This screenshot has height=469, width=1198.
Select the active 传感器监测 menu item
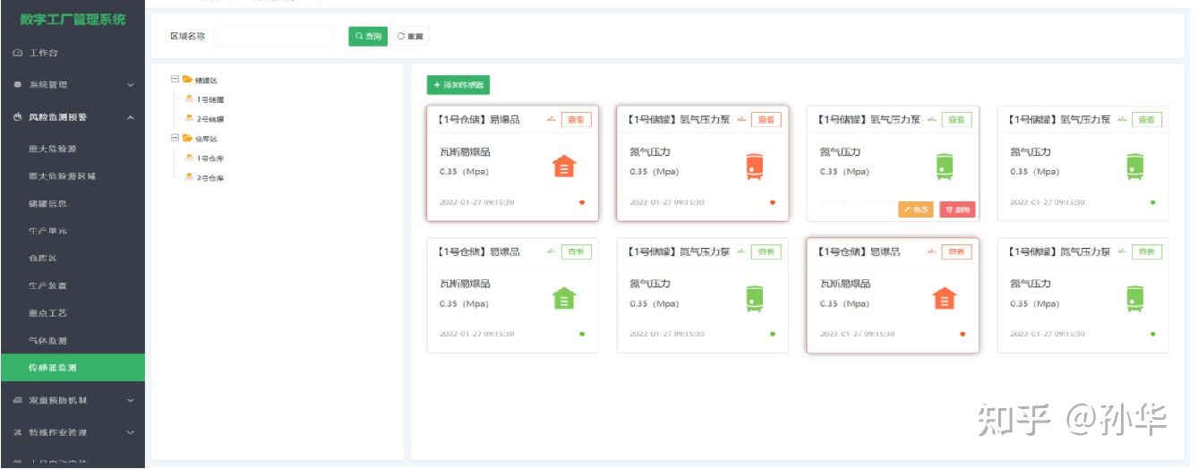[x=73, y=368]
